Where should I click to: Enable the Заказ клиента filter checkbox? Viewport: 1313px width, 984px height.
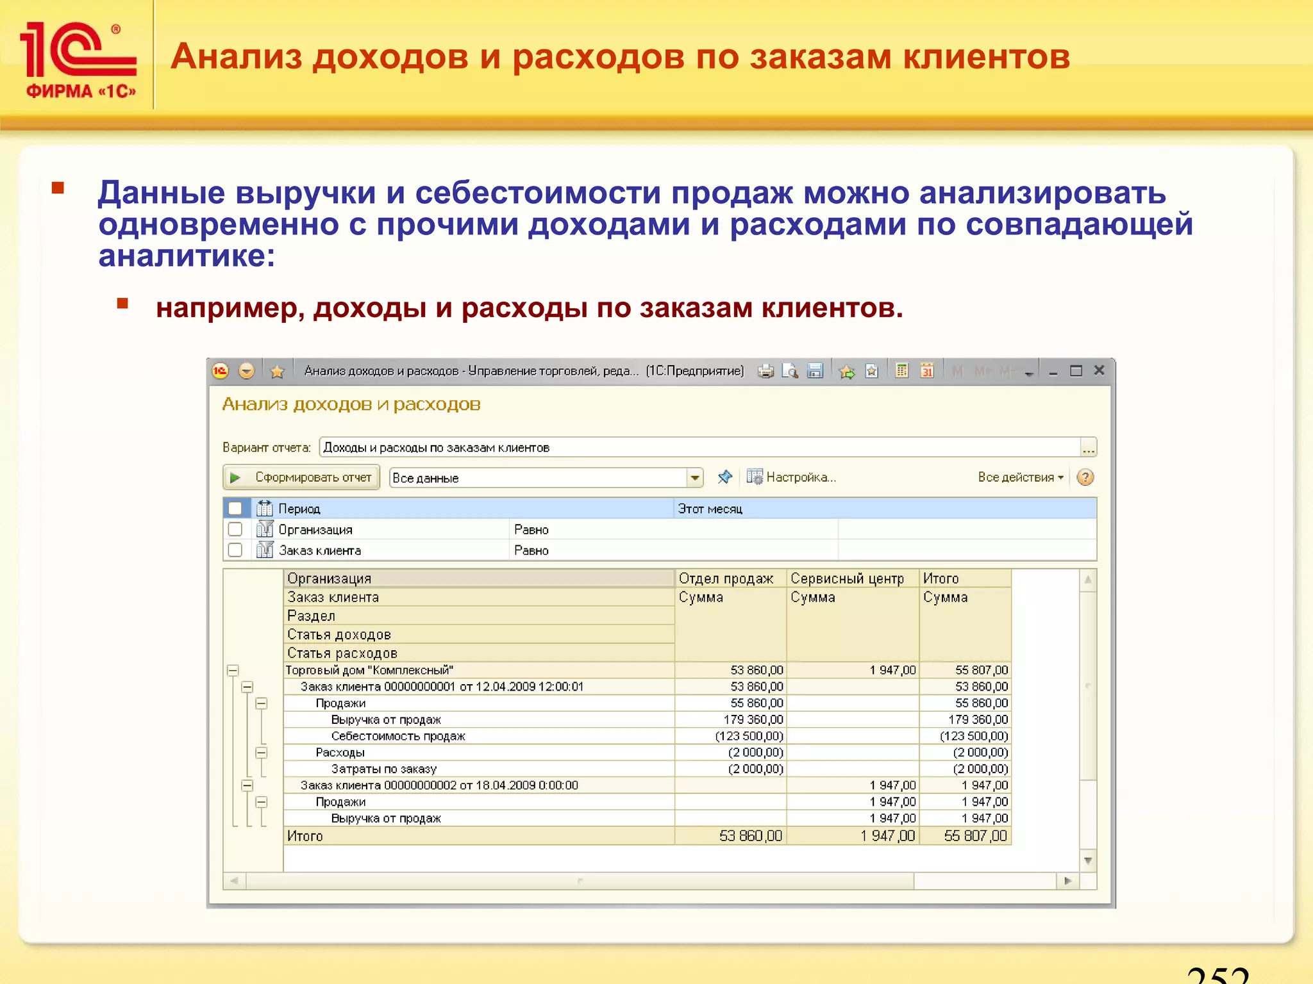[x=235, y=550]
